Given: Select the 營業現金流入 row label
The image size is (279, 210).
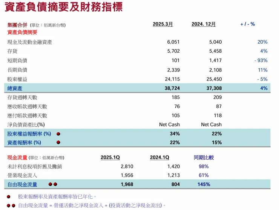Looking at the screenshot, I should pyautogui.click(x=22, y=176).
